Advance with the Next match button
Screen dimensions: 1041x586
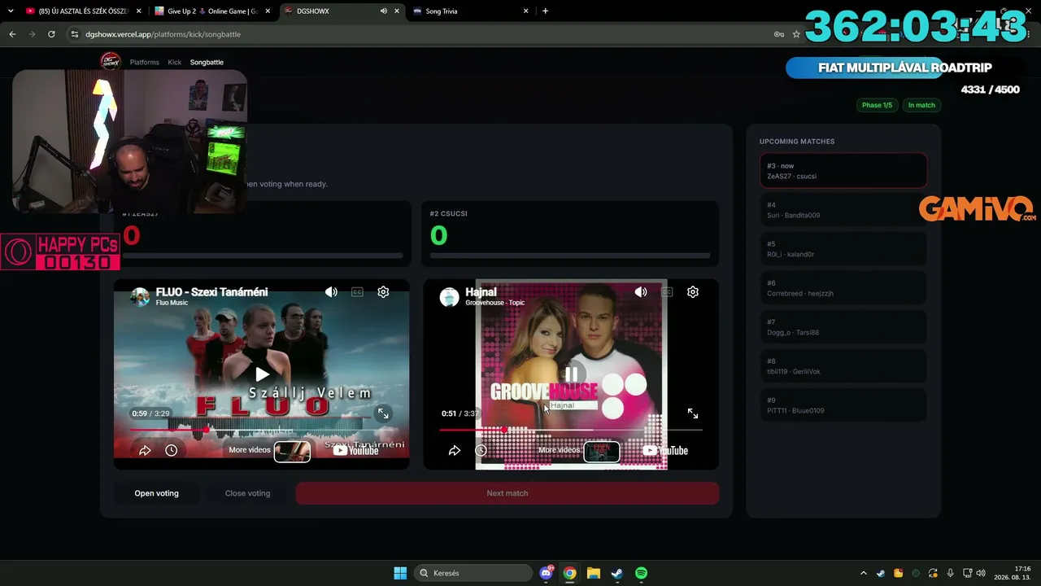pos(507,493)
